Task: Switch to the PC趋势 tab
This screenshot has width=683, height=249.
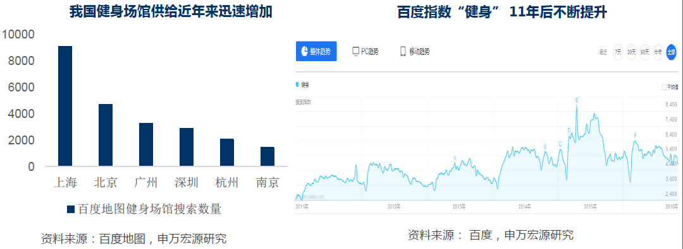Action: point(365,51)
